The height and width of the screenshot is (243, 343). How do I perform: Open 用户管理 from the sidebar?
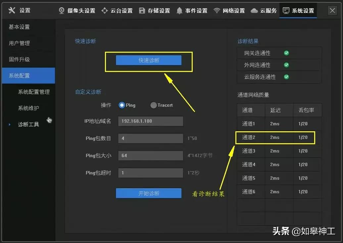click(20, 43)
